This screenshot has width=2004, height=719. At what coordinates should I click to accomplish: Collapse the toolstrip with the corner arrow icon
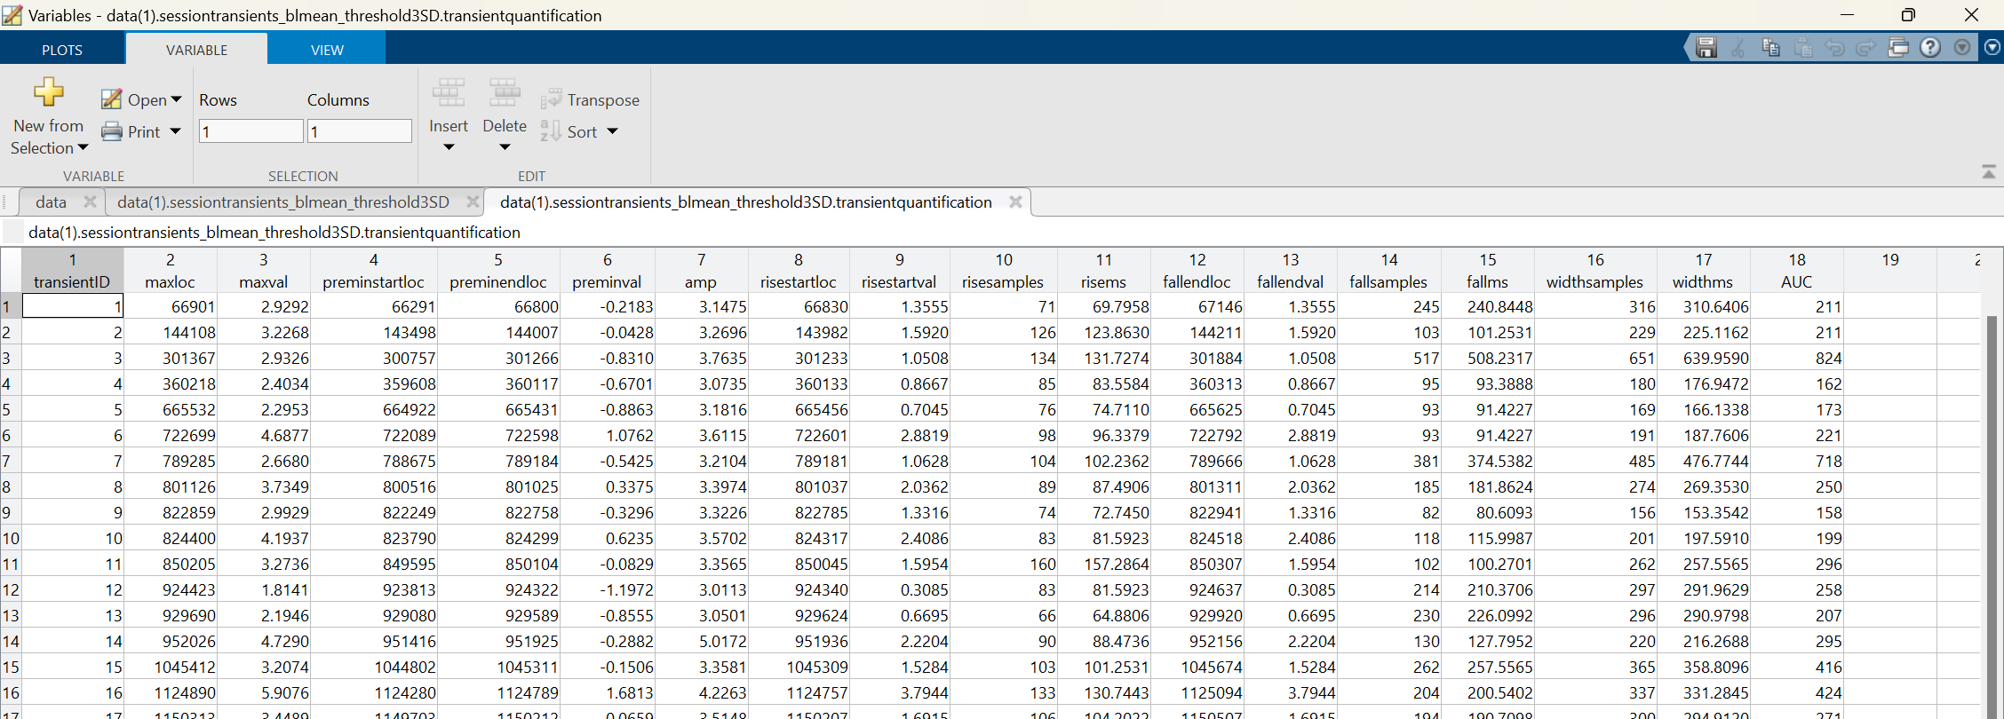click(1989, 171)
